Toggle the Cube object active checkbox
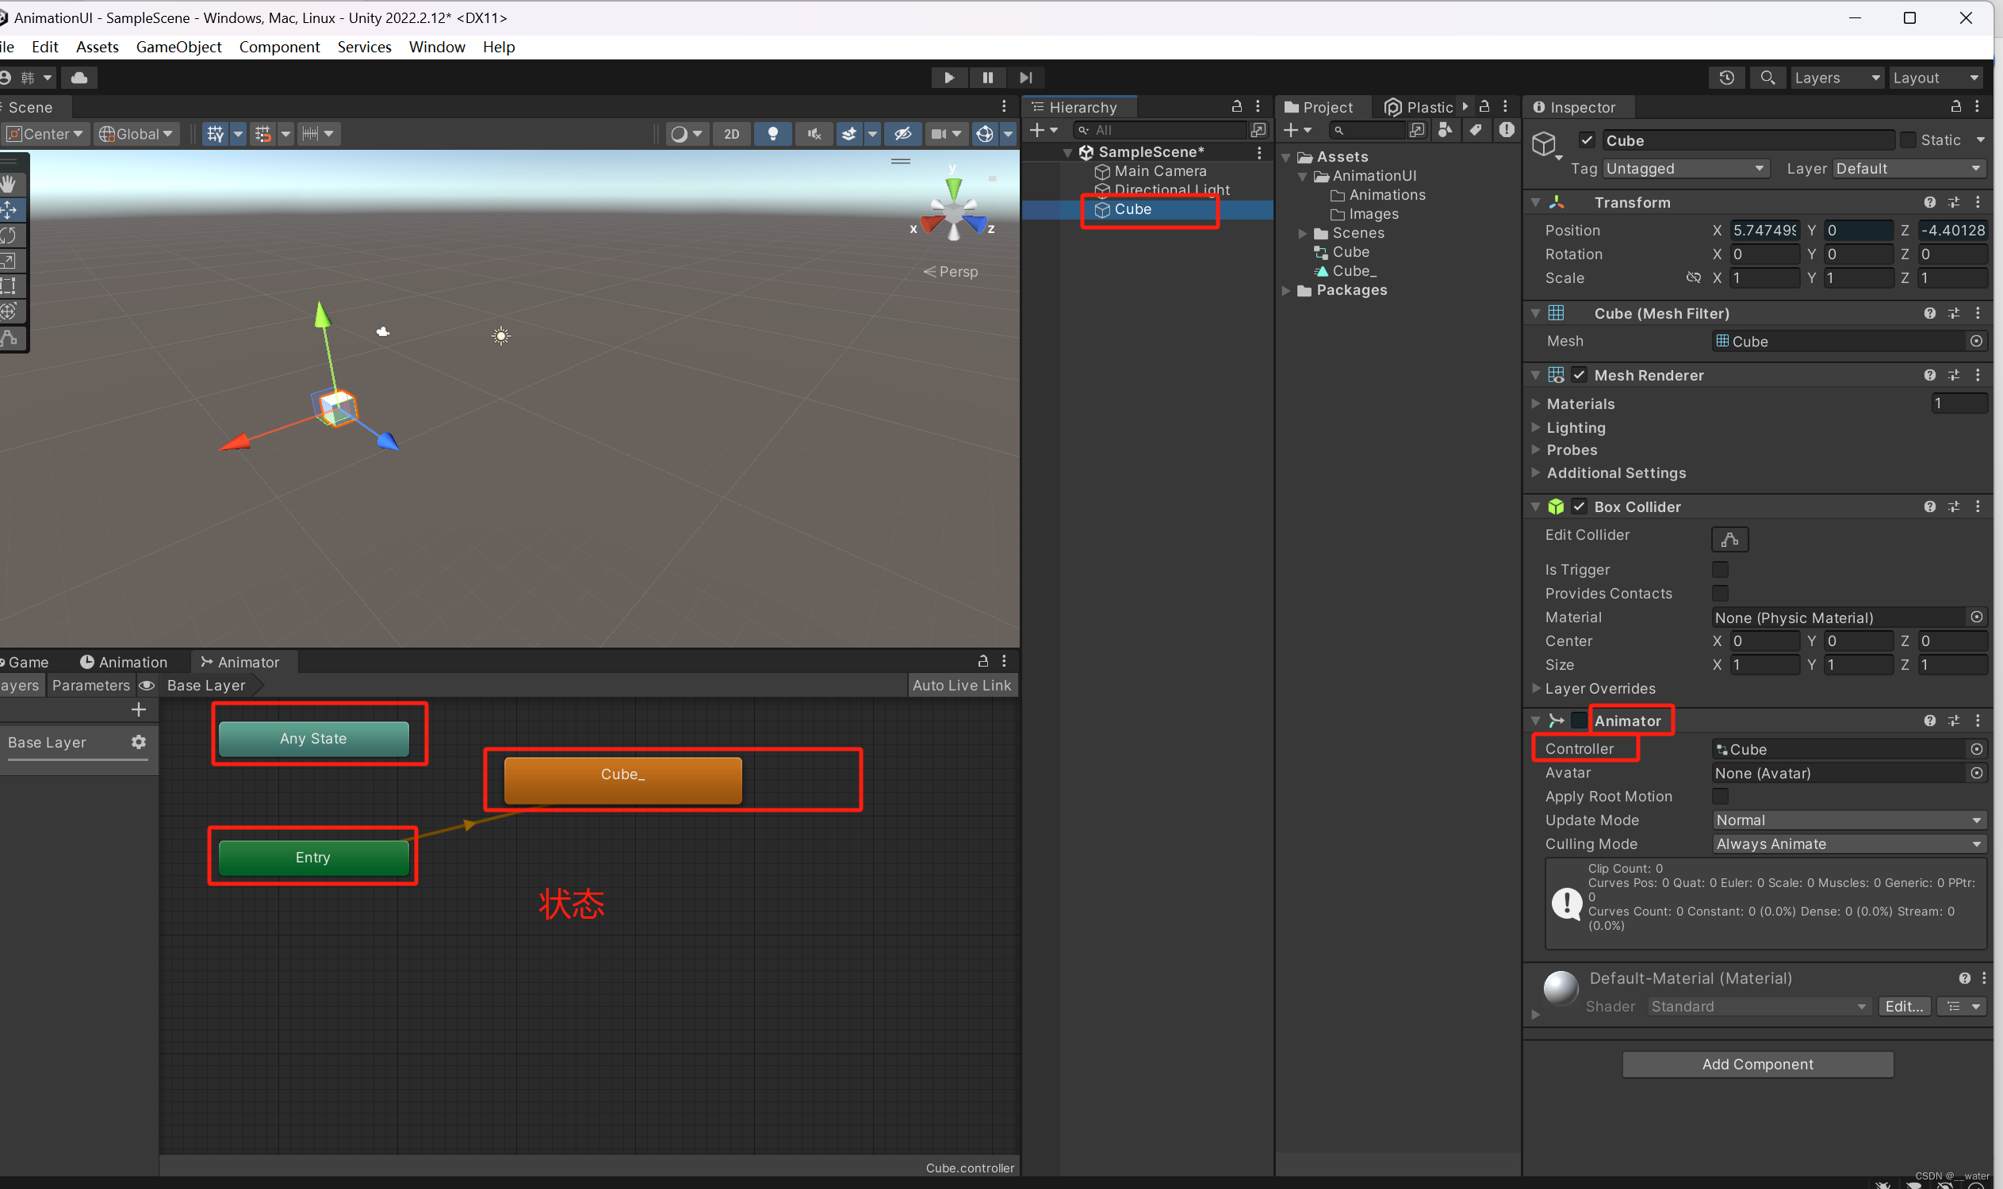2003x1189 pixels. [x=1586, y=140]
